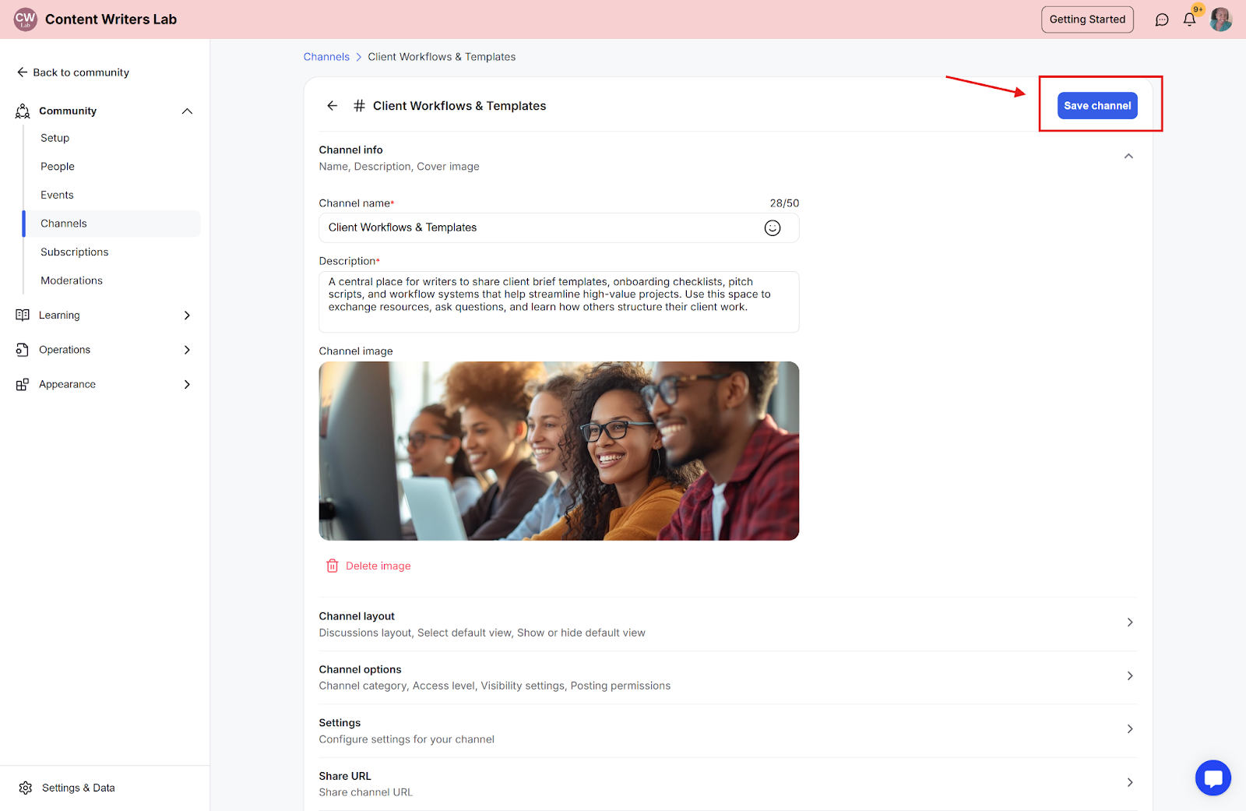The image size is (1246, 811).
Task: Click the Delete image link
Action: pos(378,566)
